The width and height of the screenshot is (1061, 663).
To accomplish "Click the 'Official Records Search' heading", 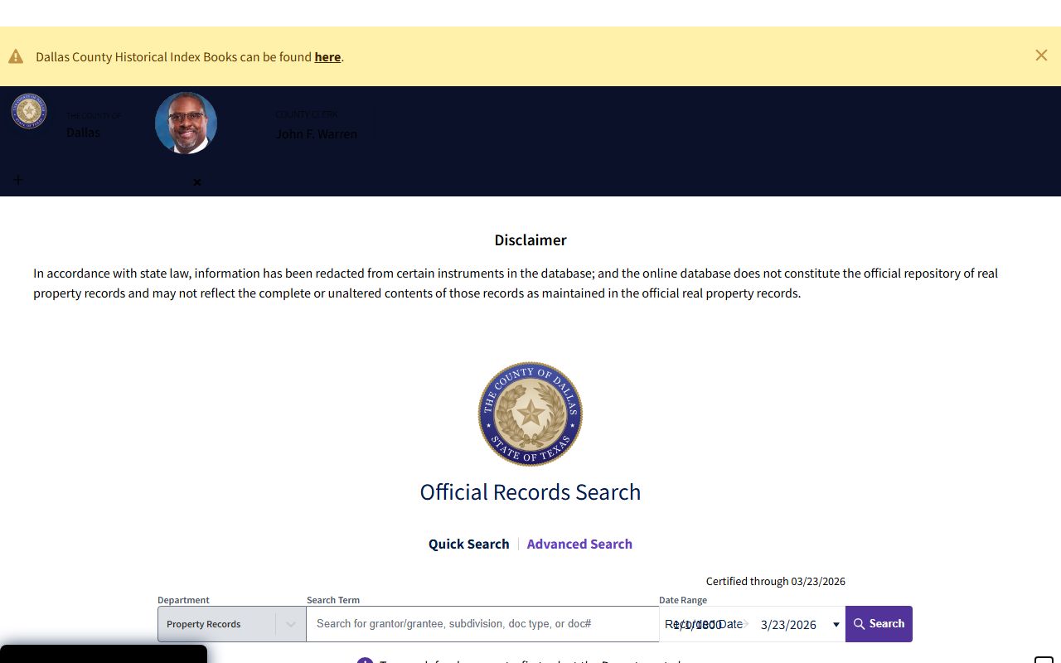I will [530, 492].
